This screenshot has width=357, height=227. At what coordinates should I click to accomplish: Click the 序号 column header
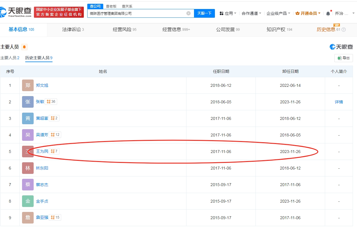pyautogui.click(x=10, y=71)
